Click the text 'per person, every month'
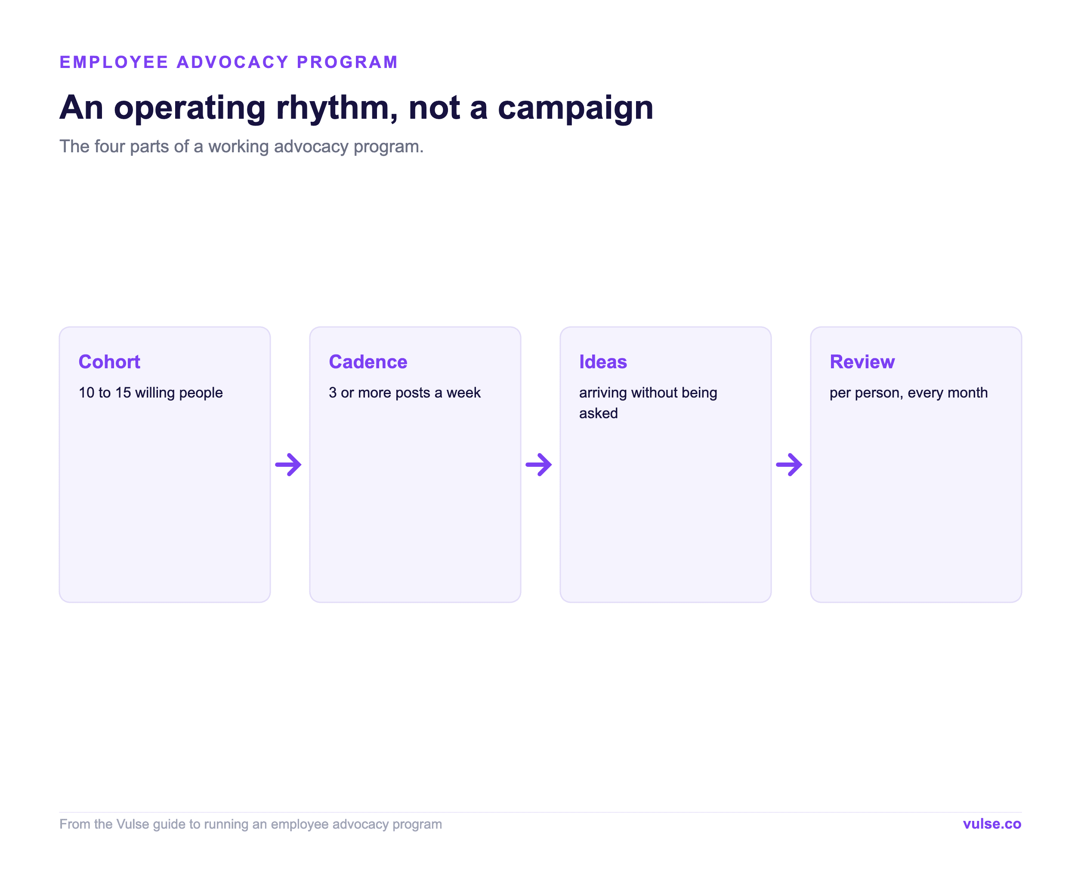1081x888 pixels. click(908, 392)
